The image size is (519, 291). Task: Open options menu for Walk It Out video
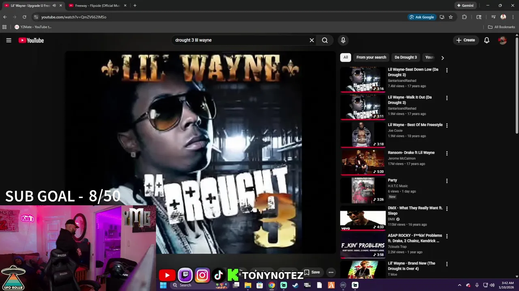point(447,98)
